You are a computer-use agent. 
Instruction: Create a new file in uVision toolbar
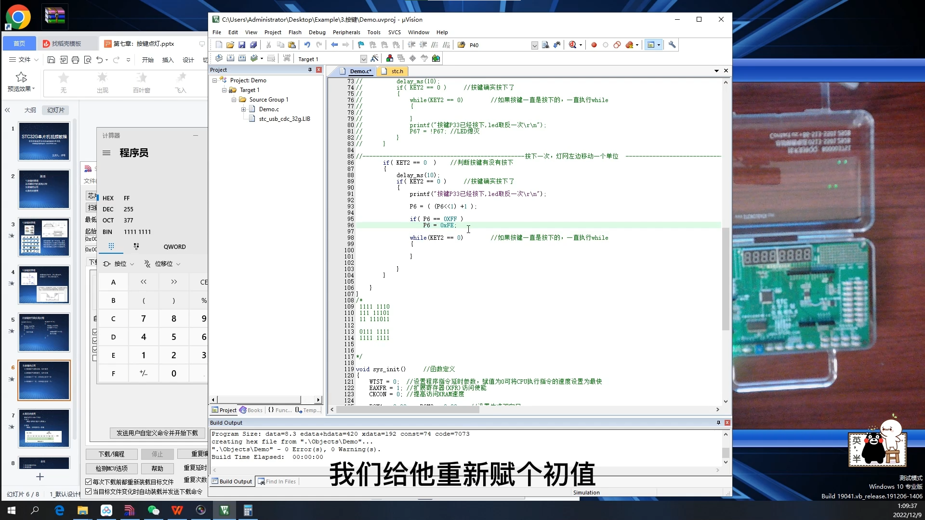click(x=219, y=45)
